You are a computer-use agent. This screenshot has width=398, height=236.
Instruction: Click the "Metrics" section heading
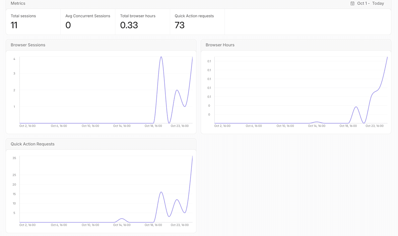(x=18, y=3)
